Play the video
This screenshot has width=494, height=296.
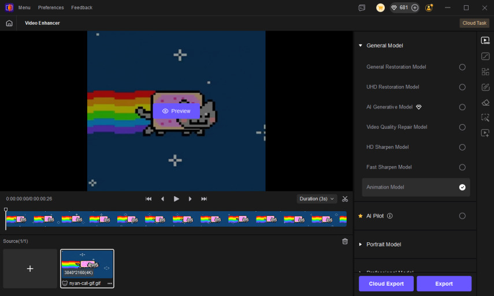(176, 199)
